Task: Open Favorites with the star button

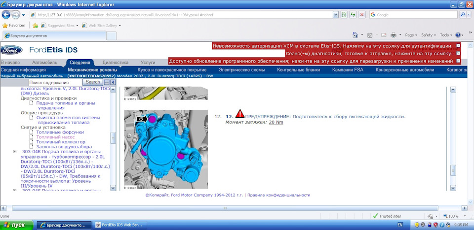Action: tap(14, 26)
